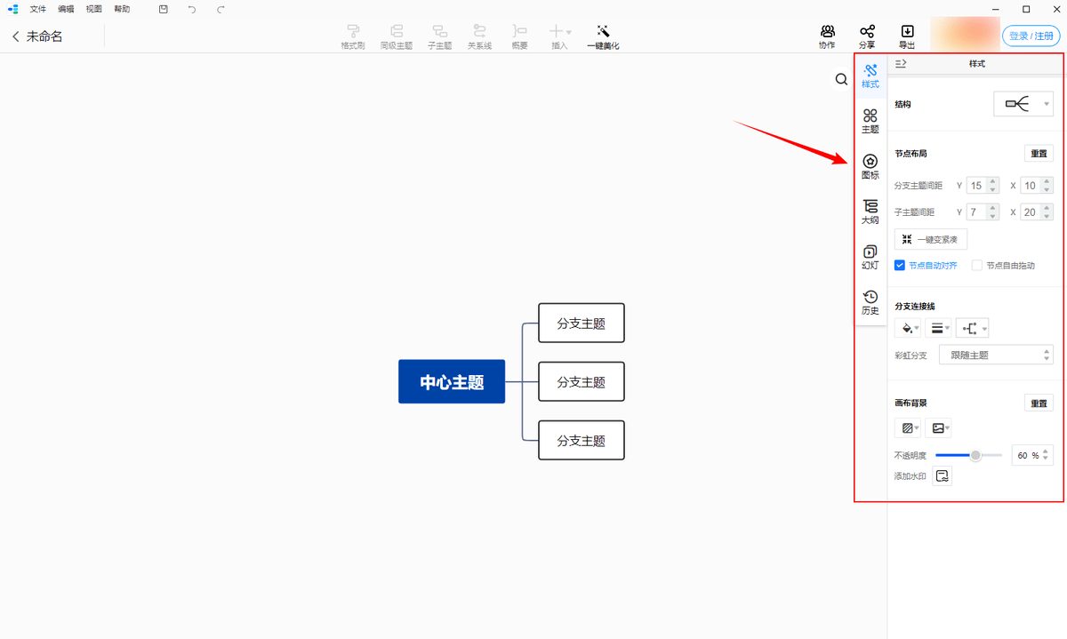
Task: Open the 历史 history panel
Action: pos(870,302)
